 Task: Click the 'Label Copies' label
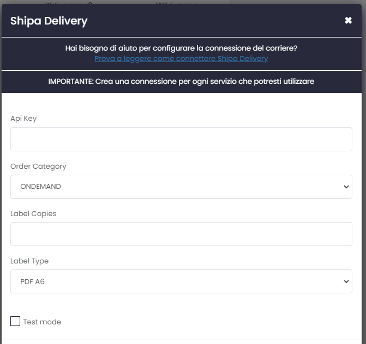point(33,214)
